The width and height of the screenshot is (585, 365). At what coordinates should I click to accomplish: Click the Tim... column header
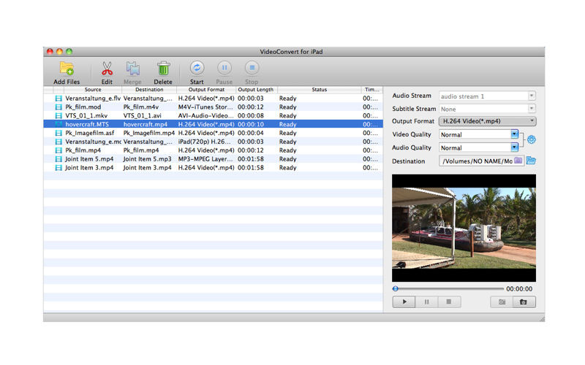pyautogui.click(x=371, y=90)
